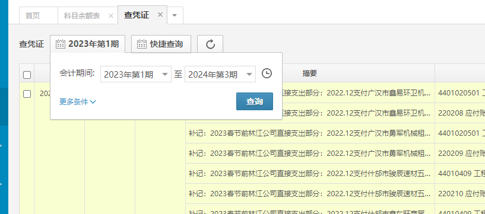Click the 摘要 column header
This screenshot has height=214, width=485.
pos(310,73)
